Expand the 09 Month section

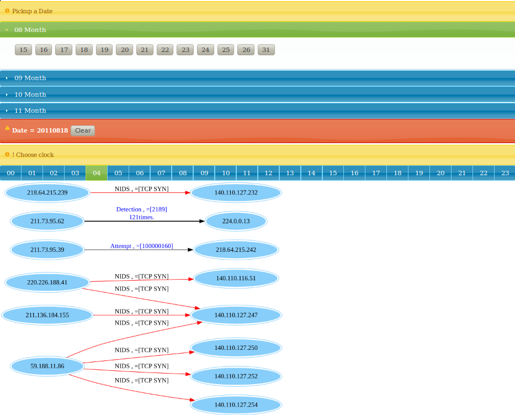click(257, 78)
